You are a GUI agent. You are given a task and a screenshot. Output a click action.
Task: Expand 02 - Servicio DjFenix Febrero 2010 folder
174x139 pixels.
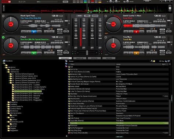click(9, 76)
